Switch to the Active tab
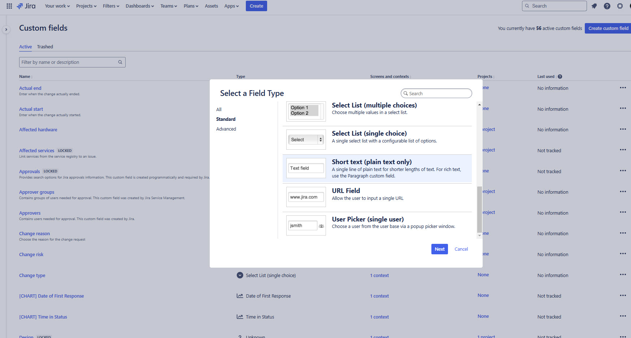631x338 pixels. coord(25,47)
